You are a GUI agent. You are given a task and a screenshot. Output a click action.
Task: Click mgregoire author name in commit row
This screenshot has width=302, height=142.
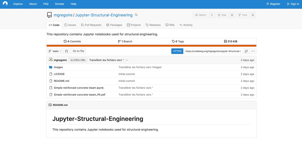pos(60,60)
